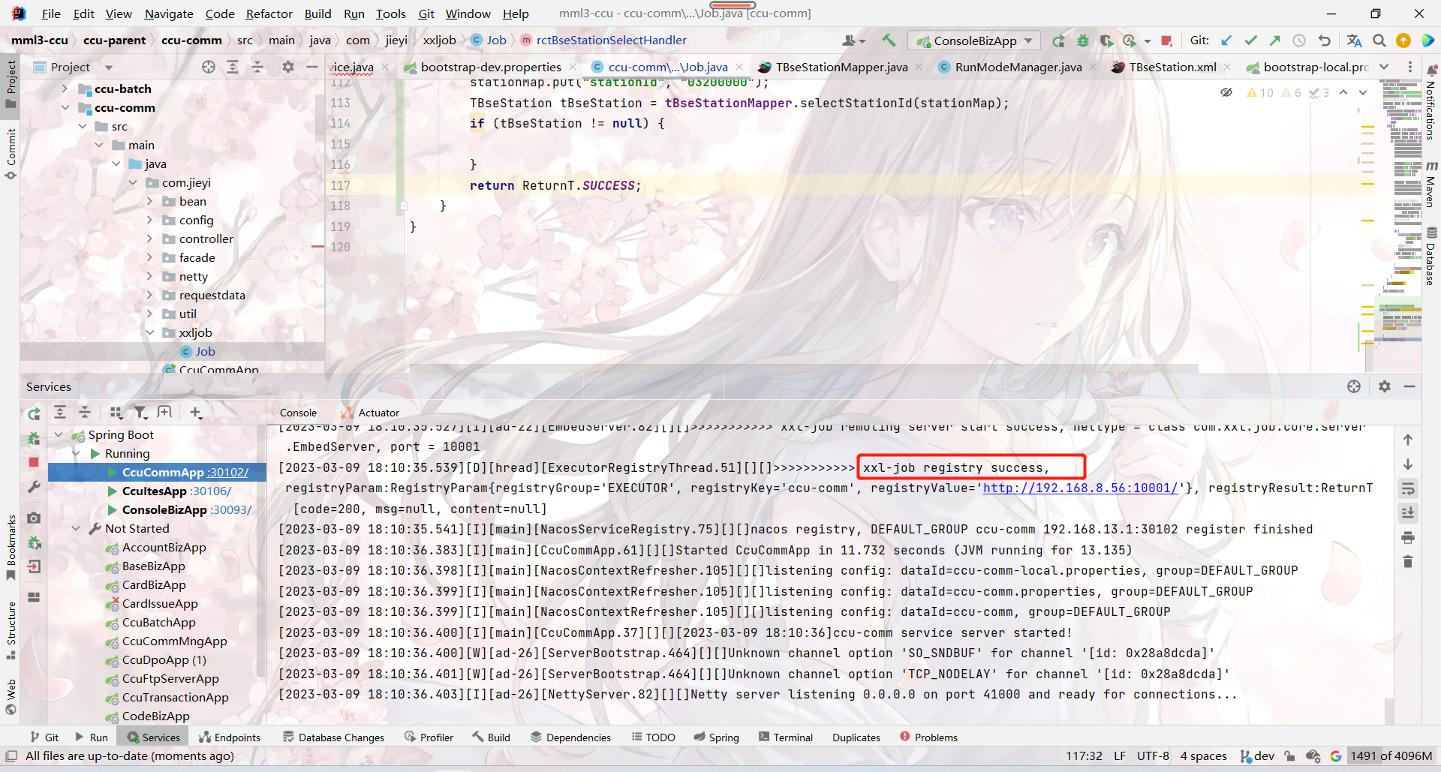Collapse the Not Started services group
This screenshot has height=772, width=1441.
(76, 528)
